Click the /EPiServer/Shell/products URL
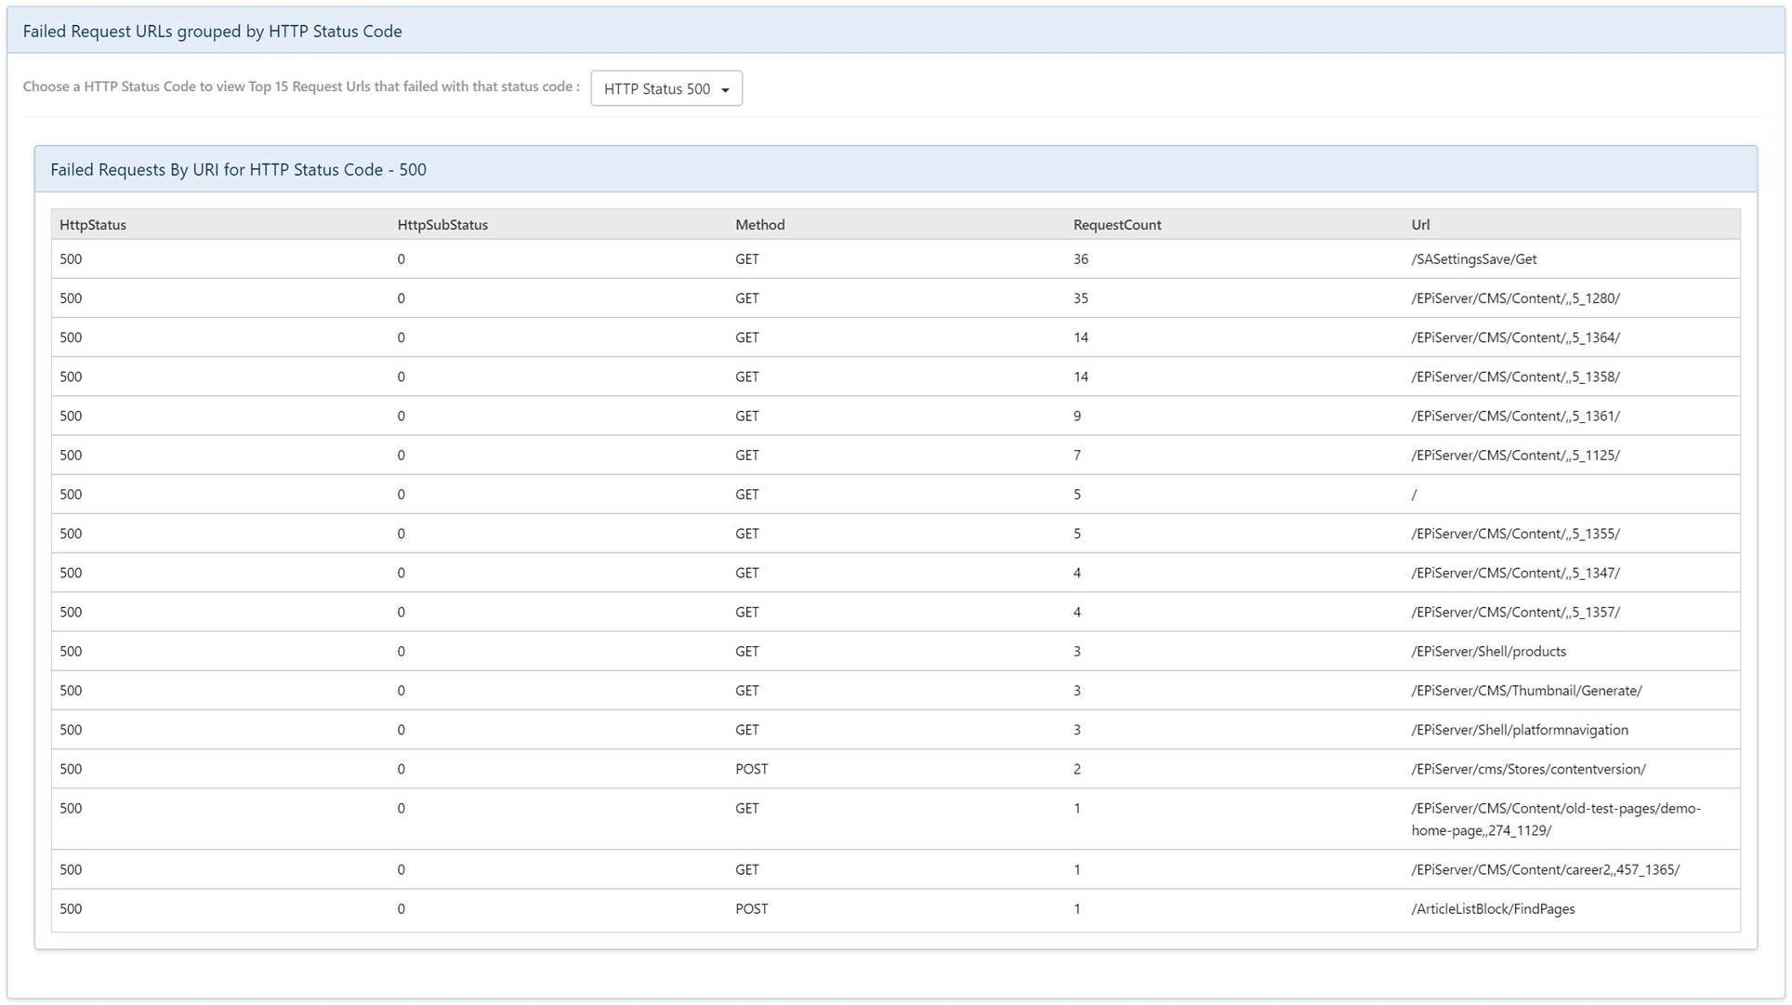This screenshot has height=1005, width=1792. coord(1488,652)
